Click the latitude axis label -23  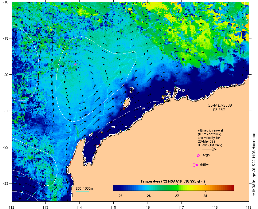pyautogui.click(x=6, y=183)
